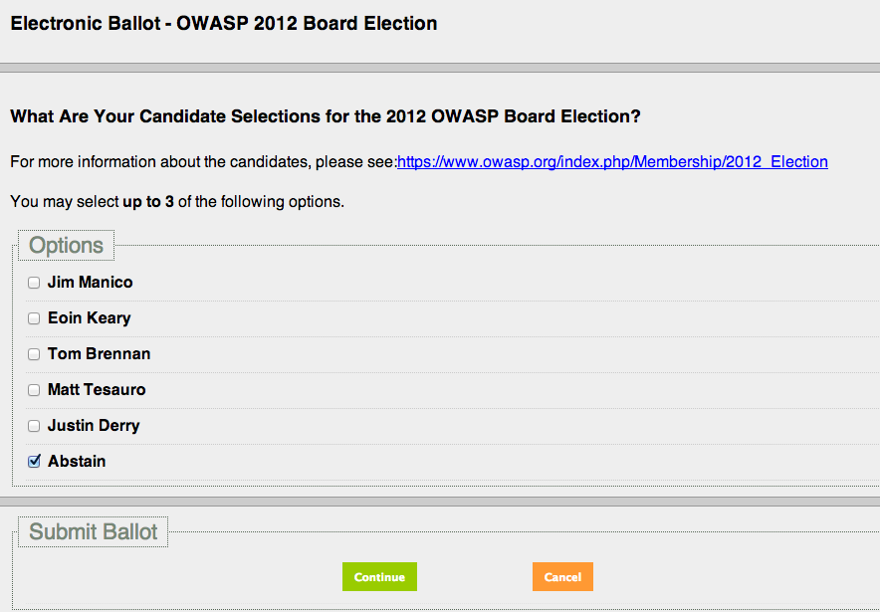The height and width of the screenshot is (612, 880).
Task: Mark the Justin Derry checkbox
Action: 34,426
